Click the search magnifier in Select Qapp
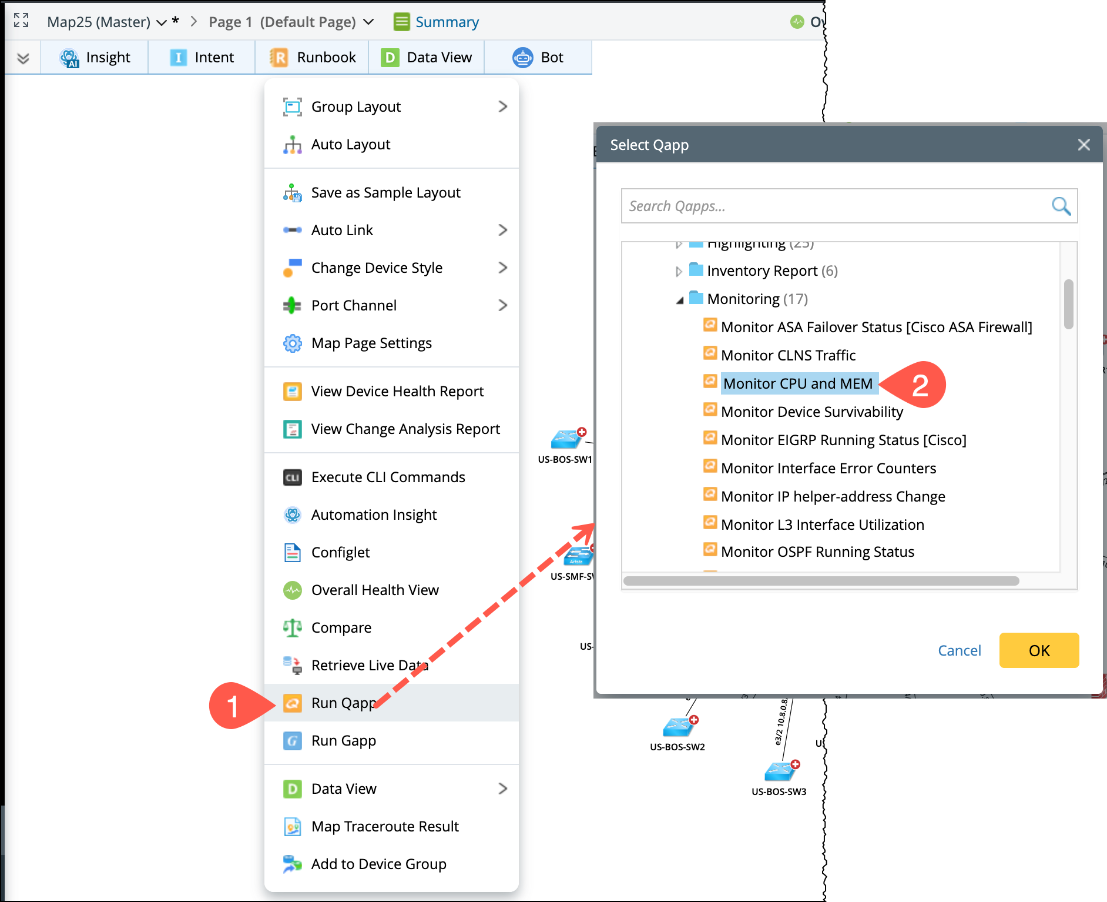The image size is (1107, 902). coord(1061,206)
